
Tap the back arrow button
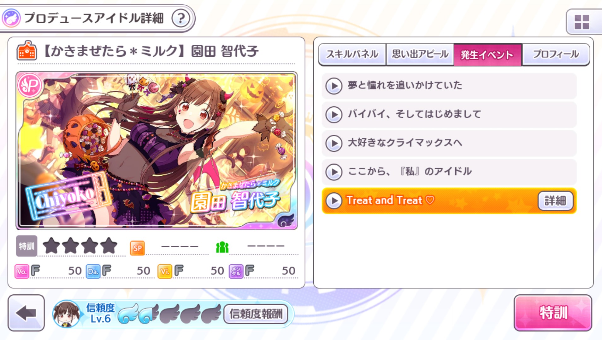[x=26, y=313]
